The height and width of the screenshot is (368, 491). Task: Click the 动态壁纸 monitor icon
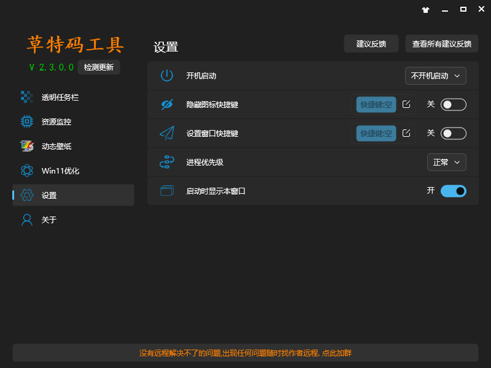(27, 146)
